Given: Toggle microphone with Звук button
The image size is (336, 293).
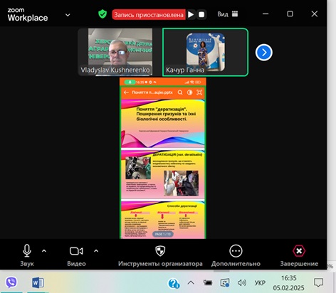Looking at the screenshot, I should [x=27, y=255].
